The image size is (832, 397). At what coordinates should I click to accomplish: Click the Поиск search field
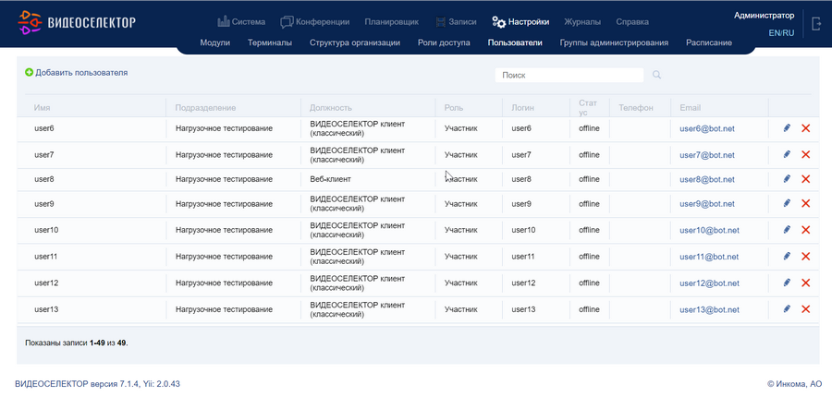coord(569,76)
